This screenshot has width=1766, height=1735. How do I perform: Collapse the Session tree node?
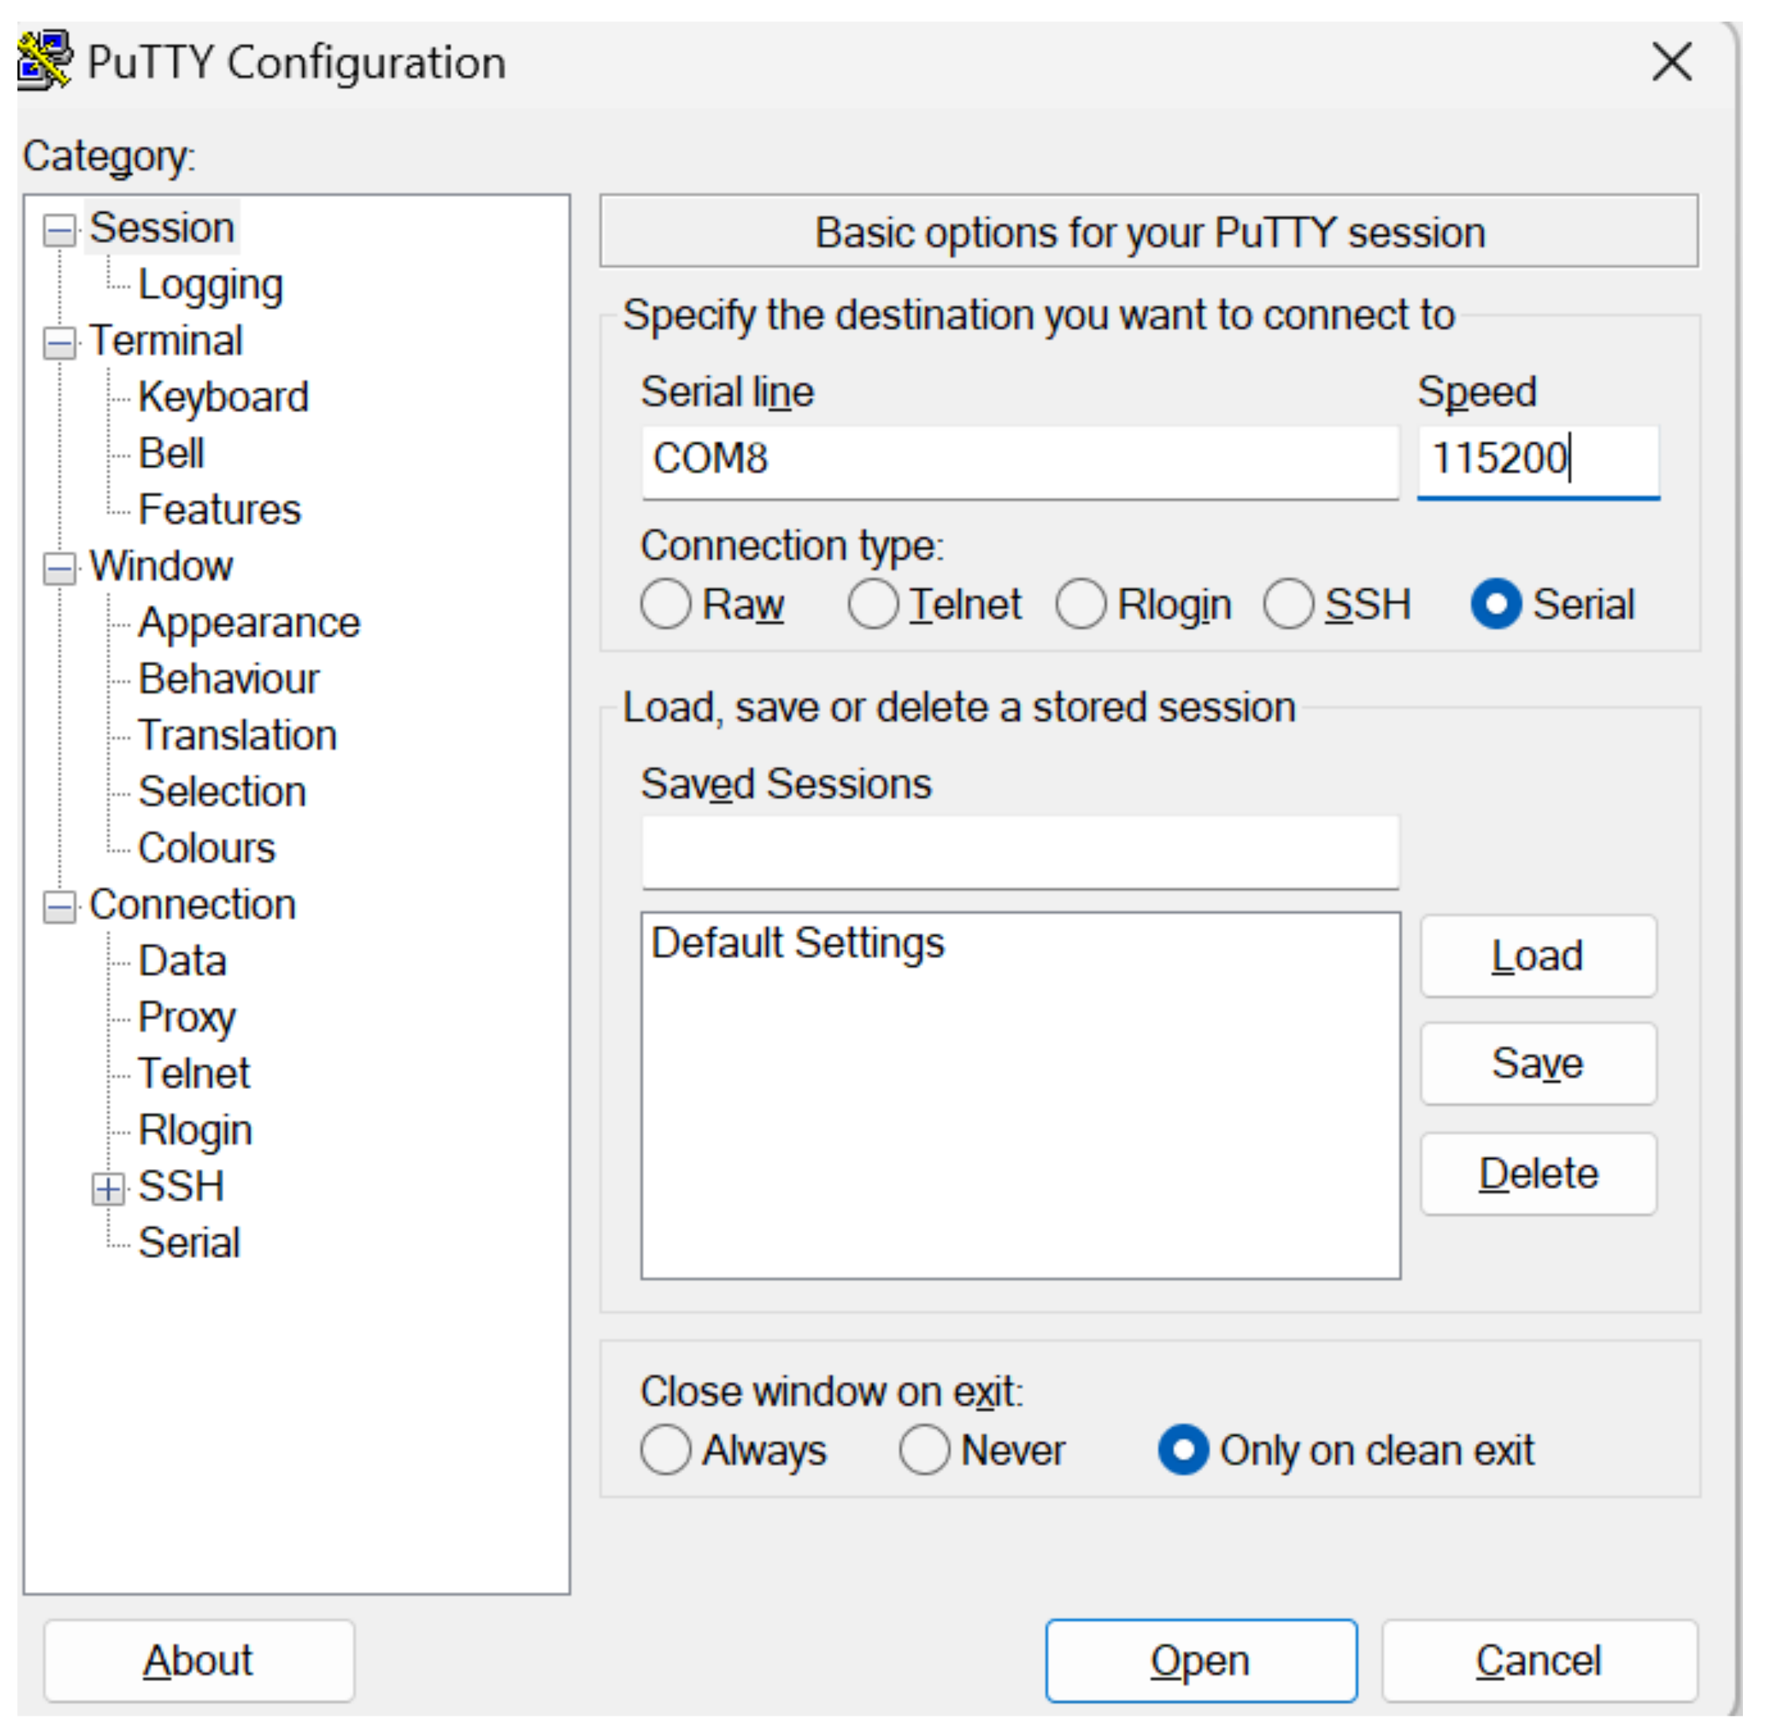60,230
